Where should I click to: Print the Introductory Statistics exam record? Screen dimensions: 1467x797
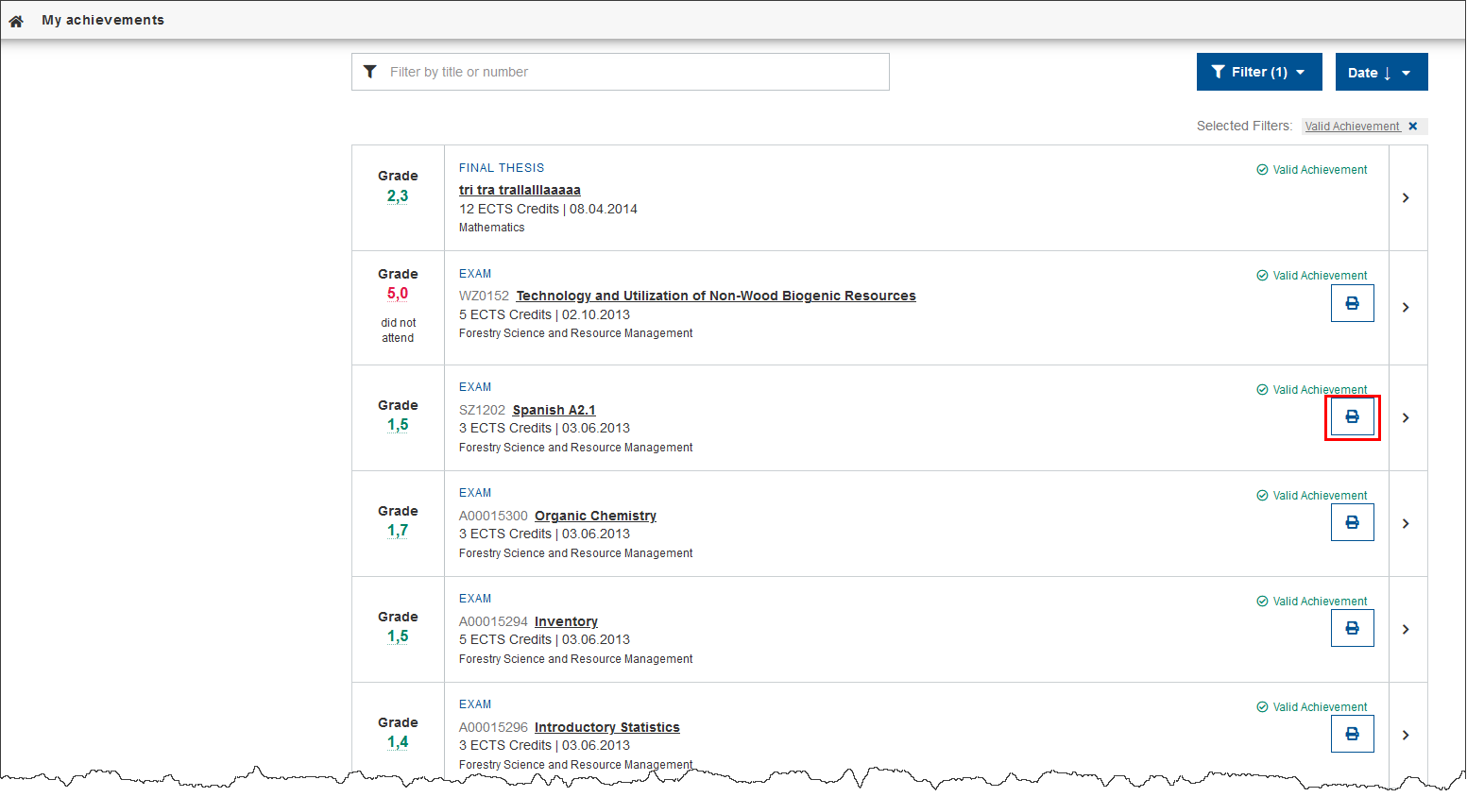pyautogui.click(x=1352, y=734)
